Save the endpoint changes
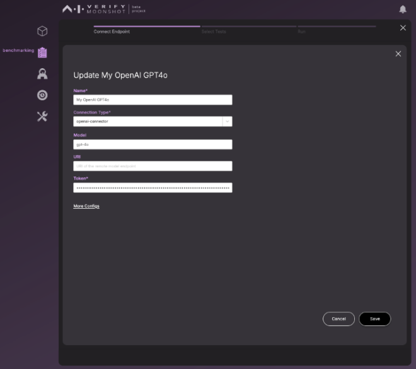Viewport: 416px width, 369px height. [374, 319]
